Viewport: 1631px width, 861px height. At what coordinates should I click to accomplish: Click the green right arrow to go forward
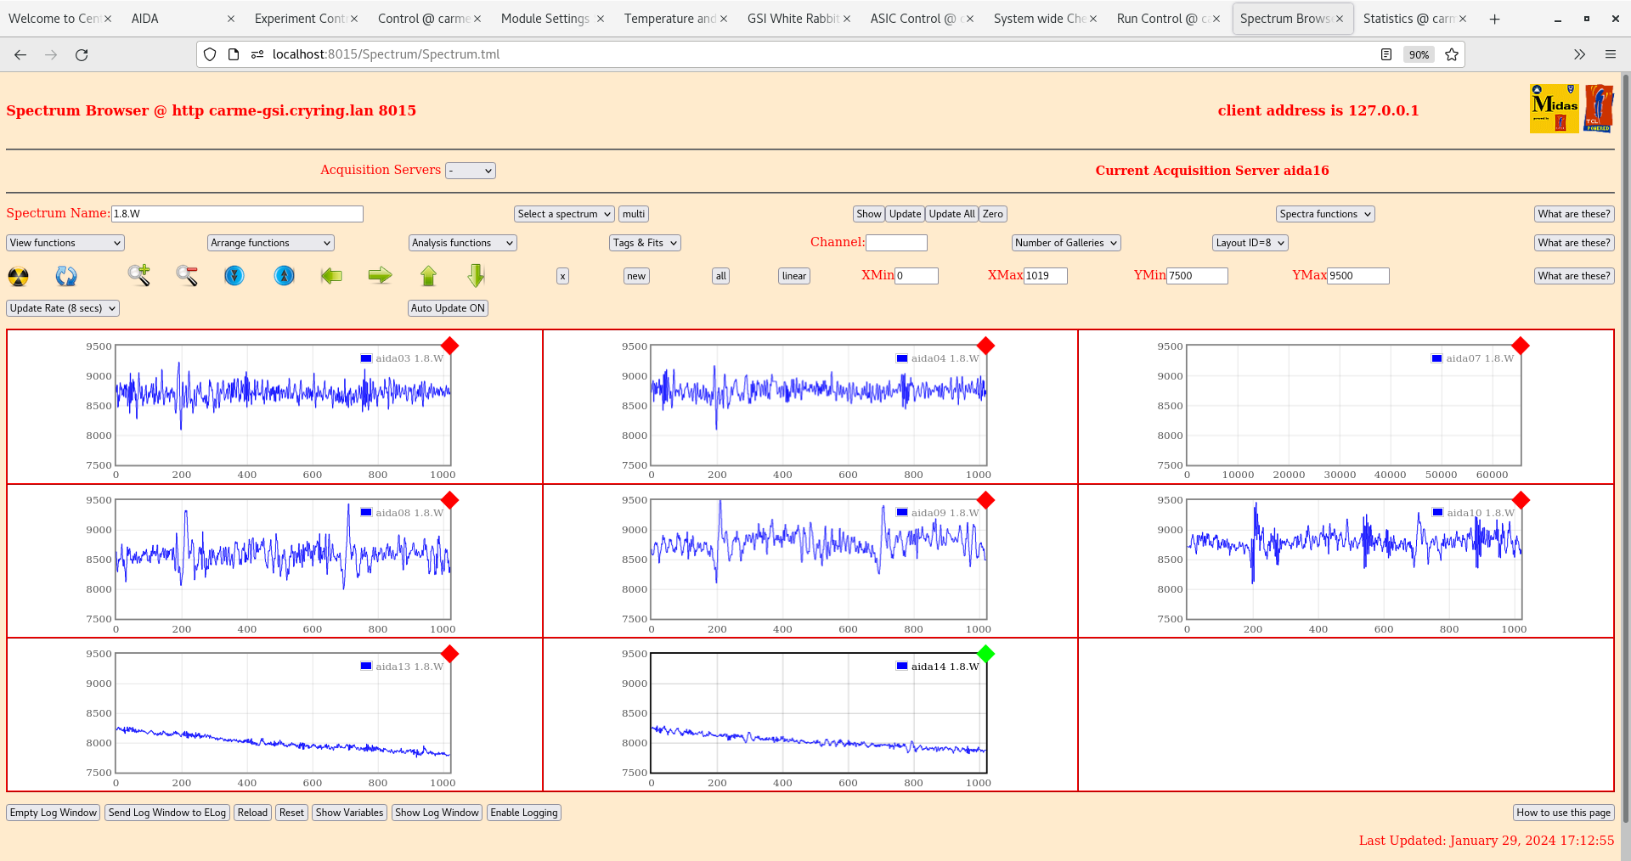coord(380,276)
